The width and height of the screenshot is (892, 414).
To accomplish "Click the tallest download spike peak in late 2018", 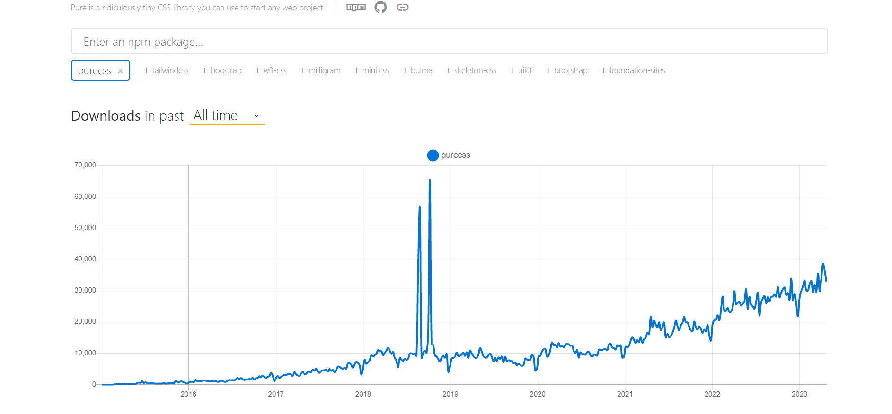I will coord(430,180).
